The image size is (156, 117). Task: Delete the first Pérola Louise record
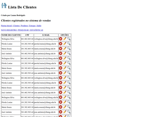click(x=60, y=44)
